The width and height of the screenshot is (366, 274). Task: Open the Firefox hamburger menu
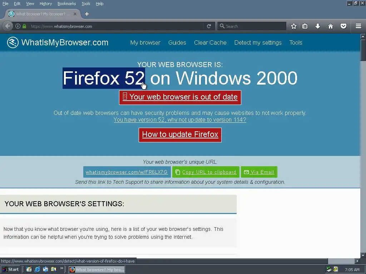(x=358, y=26)
